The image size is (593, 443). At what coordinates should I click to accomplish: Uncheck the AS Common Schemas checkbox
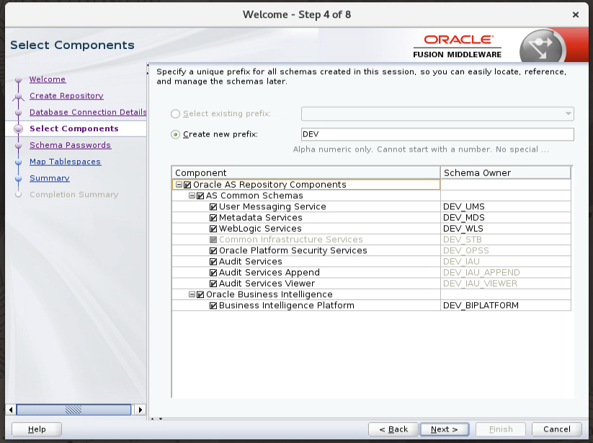point(200,196)
